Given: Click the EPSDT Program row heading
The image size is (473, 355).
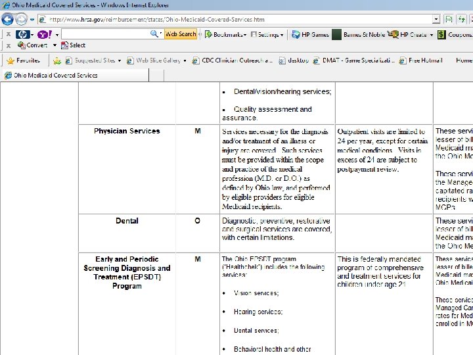Looking at the screenshot, I should [x=127, y=273].
